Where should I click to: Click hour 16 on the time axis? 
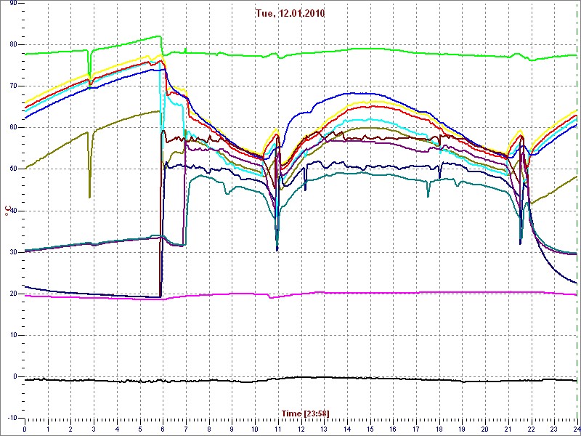[393, 429]
